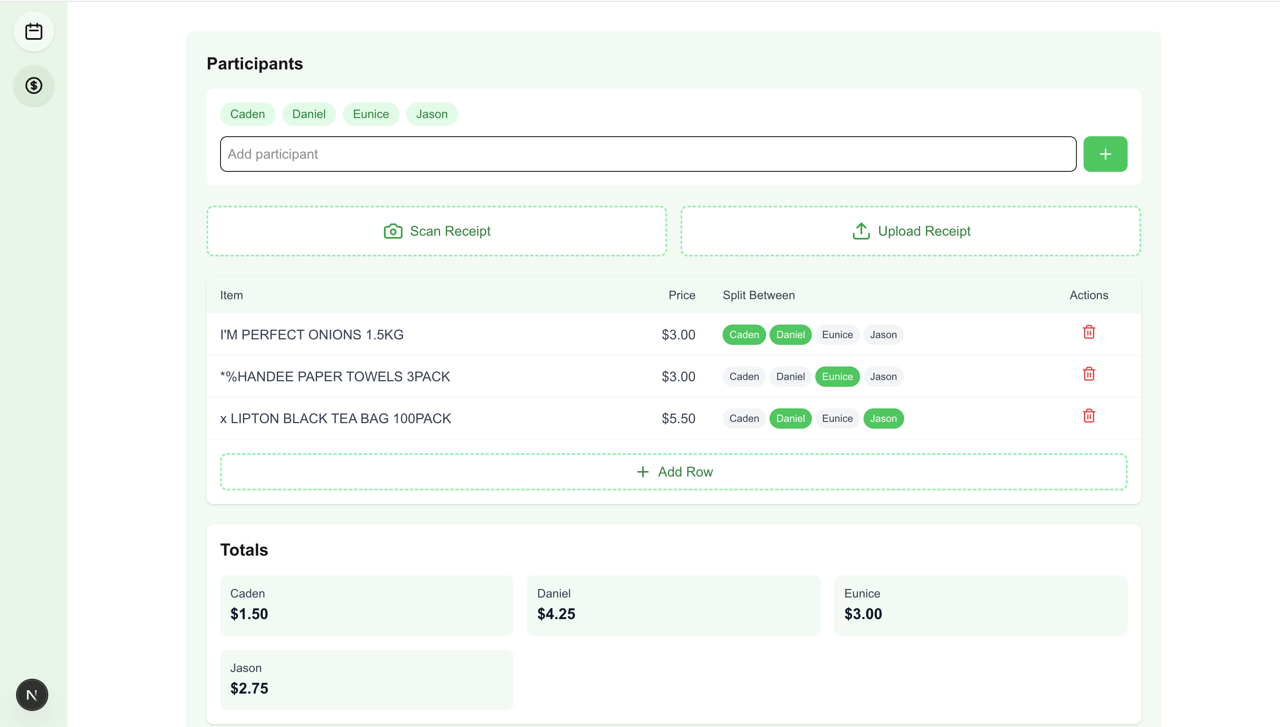Click Upload Receipt with arrow icon
This screenshot has width=1280, height=727.
point(910,231)
